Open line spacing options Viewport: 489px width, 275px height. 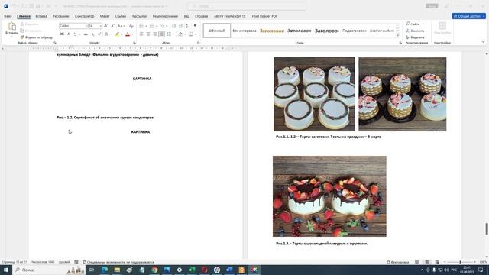tap(170, 34)
